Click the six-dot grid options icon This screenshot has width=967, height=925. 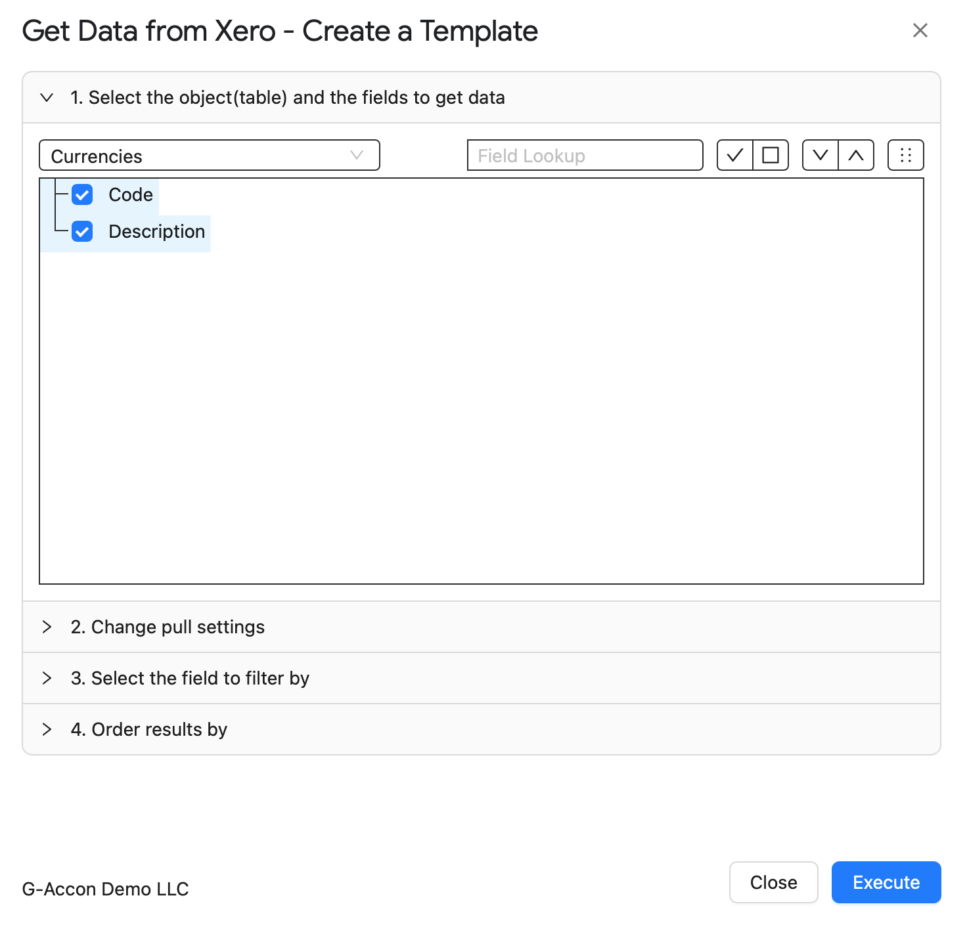point(906,155)
